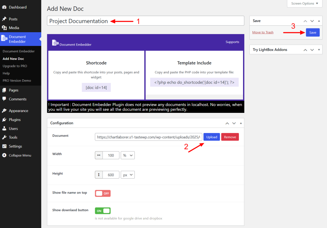Turn off Show download button toggle
Viewport: 327px width, 228px height.
point(103,211)
